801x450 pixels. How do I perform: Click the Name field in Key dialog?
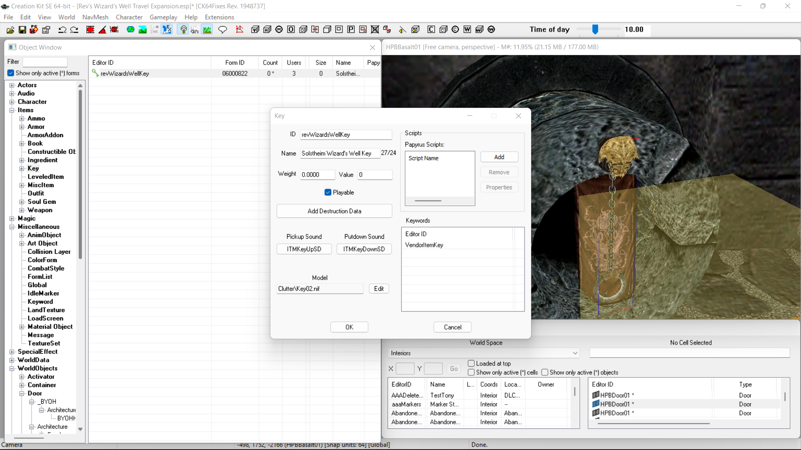coord(340,154)
